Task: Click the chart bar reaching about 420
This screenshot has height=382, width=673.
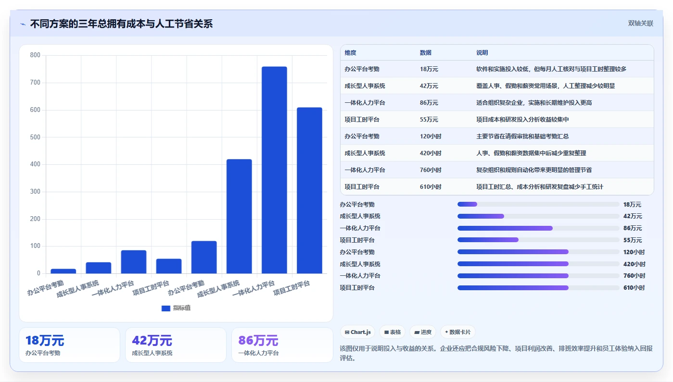Action: (239, 217)
